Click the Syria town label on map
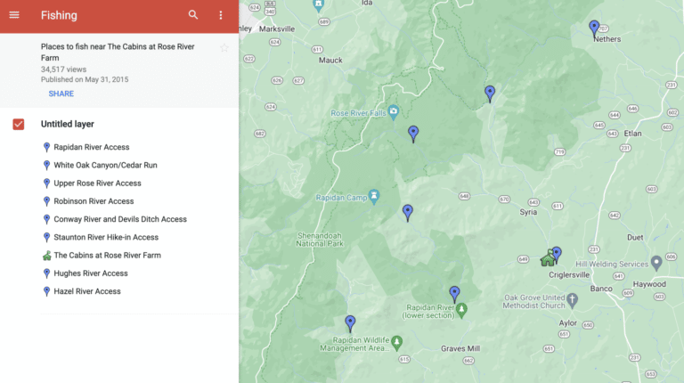 pos(528,212)
